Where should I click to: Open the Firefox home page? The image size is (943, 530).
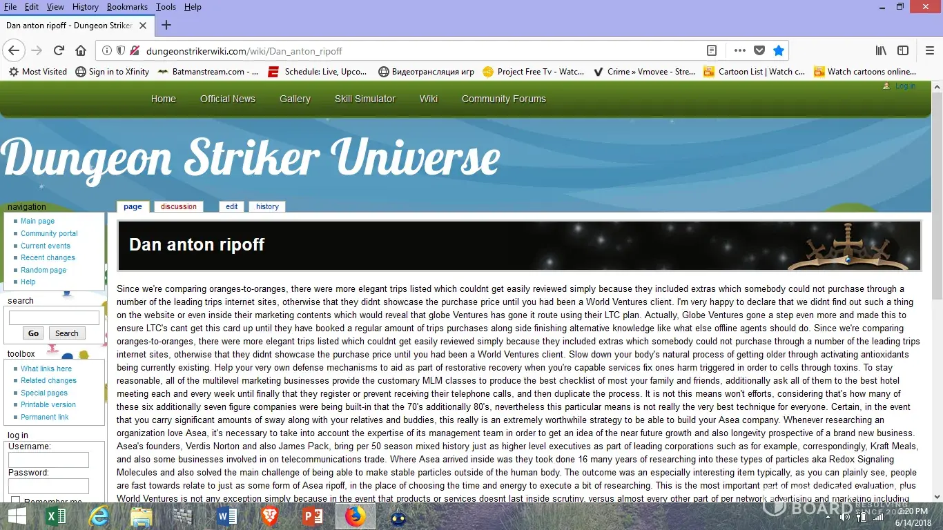[x=81, y=50]
